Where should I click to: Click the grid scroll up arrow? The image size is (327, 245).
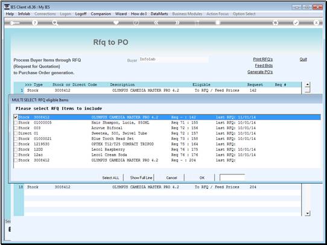[x=307, y=85]
